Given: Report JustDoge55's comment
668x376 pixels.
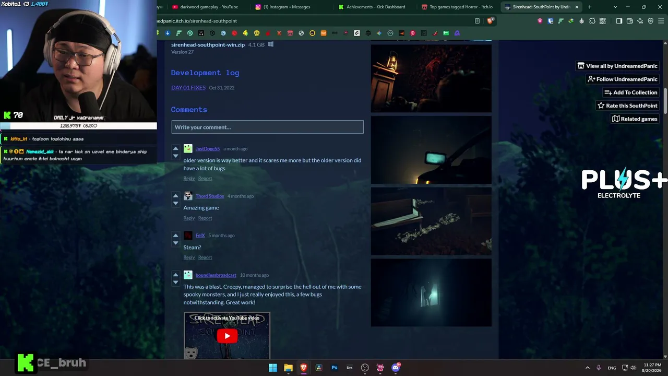Looking at the screenshot, I should (x=205, y=179).
